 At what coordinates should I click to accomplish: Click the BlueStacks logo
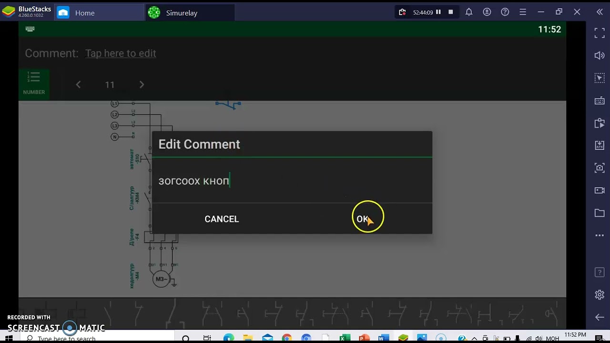tap(9, 12)
